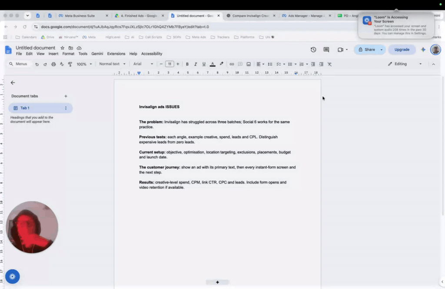This screenshot has width=445, height=289.
Task: Open the File menu
Action: point(19,53)
